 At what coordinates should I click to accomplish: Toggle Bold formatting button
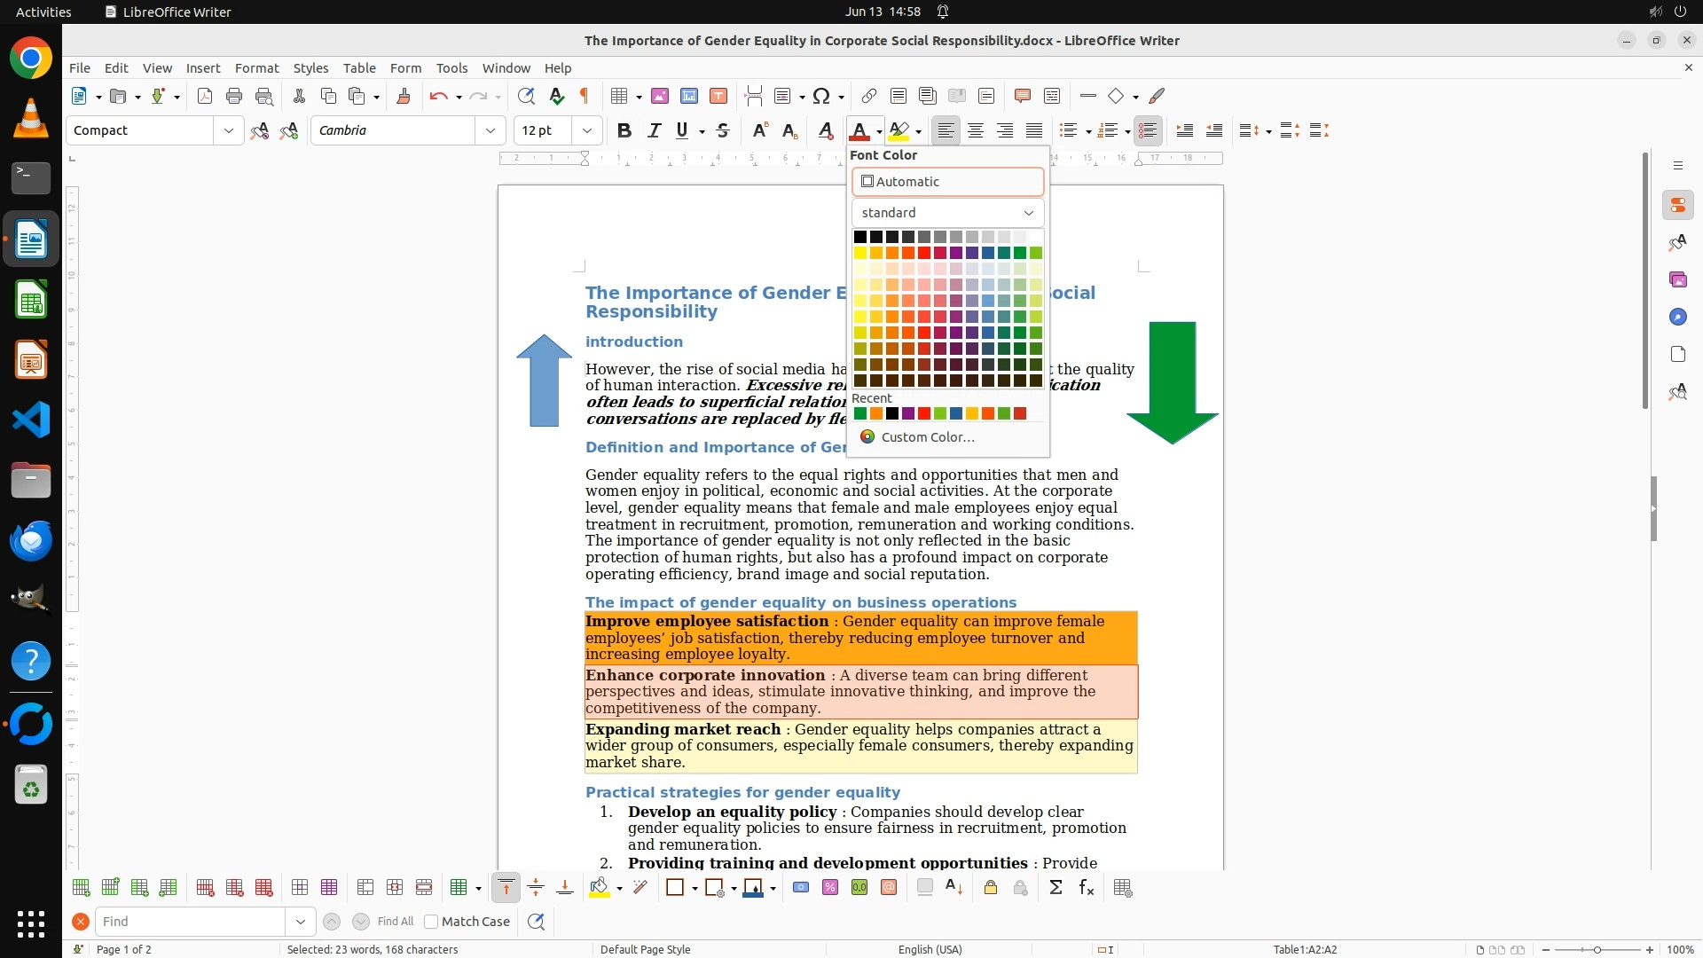click(624, 130)
